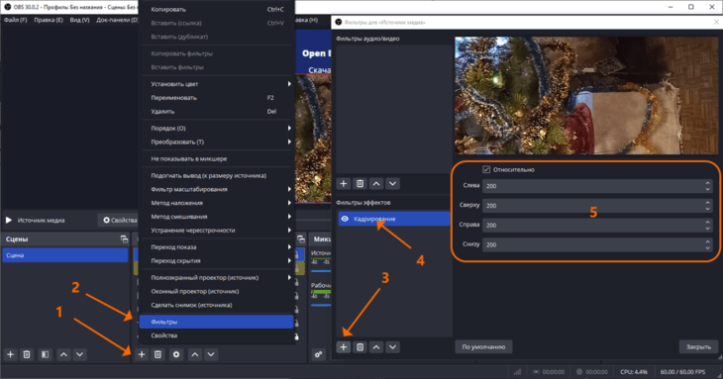The image size is (723, 379).
Task: Choose Не показывать в микшере
Action: point(217,159)
